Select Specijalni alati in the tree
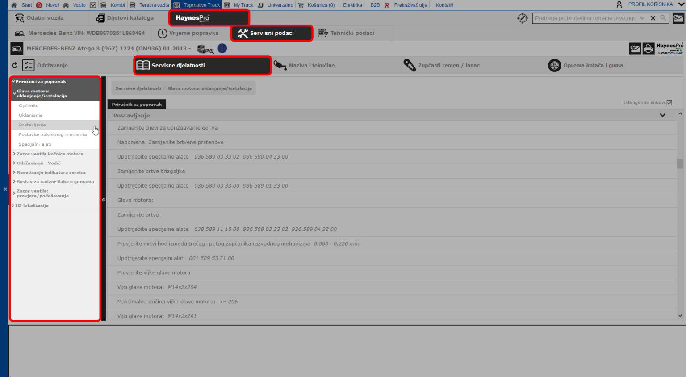Screen dimensions: 686x377 click(x=55, y=144)
